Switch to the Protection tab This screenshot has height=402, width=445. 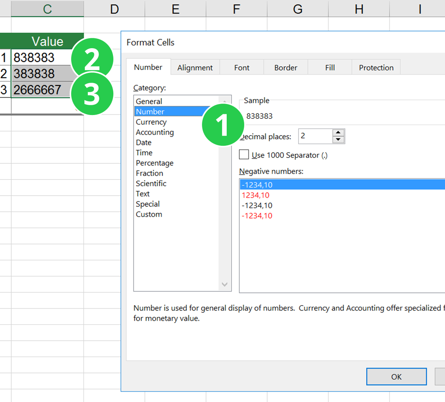tap(376, 67)
